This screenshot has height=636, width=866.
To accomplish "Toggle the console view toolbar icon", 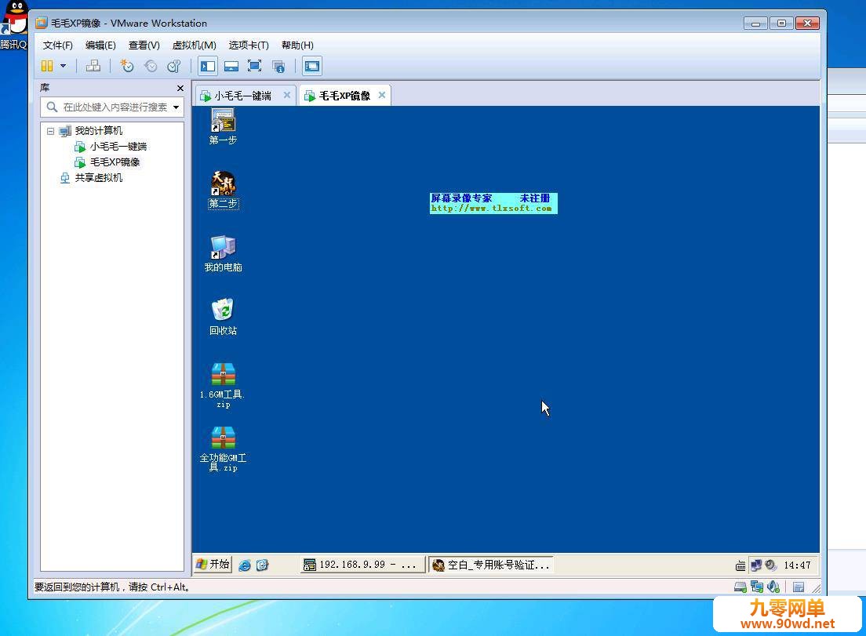I will click(x=312, y=66).
